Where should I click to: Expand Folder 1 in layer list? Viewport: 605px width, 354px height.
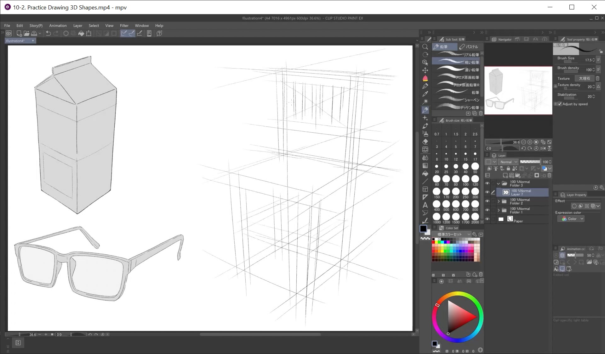click(x=499, y=210)
